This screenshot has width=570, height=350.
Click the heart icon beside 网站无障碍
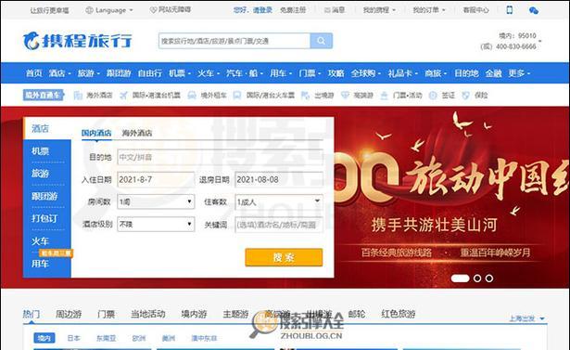pos(153,10)
